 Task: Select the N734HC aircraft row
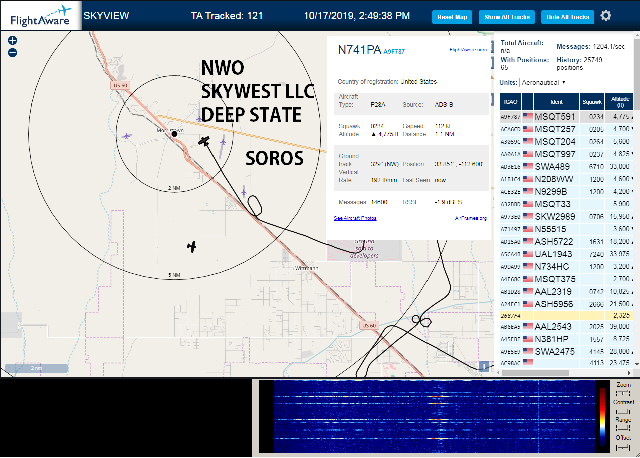point(567,266)
